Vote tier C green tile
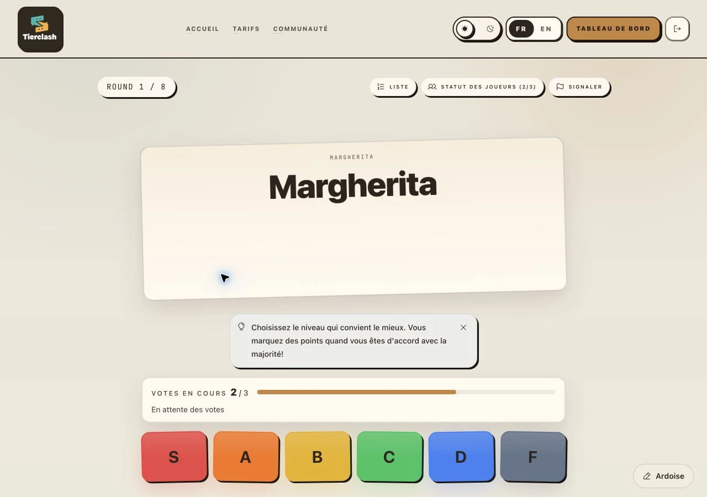Viewport: 707px width, 497px height. (x=389, y=457)
